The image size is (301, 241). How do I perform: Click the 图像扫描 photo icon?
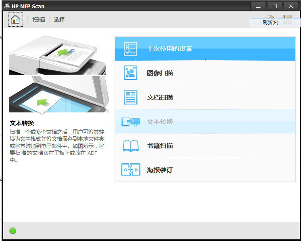[130, 73]
